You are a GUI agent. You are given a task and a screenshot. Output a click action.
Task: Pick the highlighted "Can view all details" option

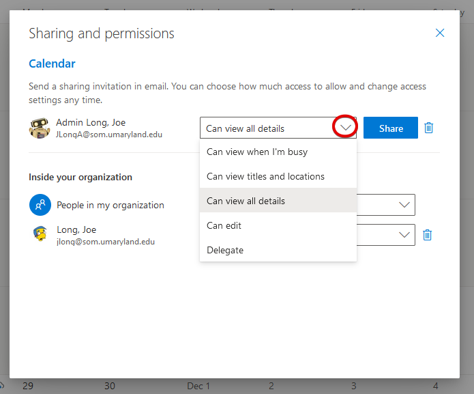pos(246,201)
